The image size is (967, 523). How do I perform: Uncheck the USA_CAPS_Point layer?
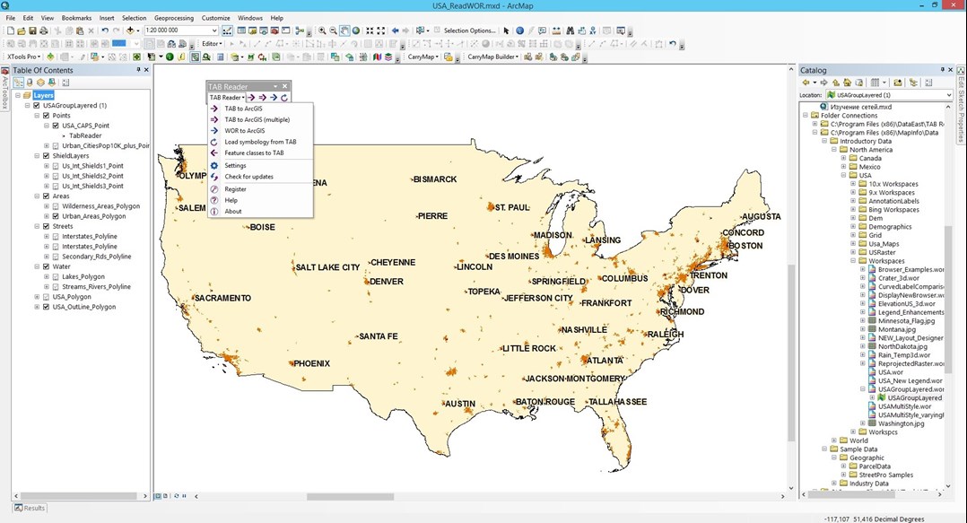click(x=57, y=126)
